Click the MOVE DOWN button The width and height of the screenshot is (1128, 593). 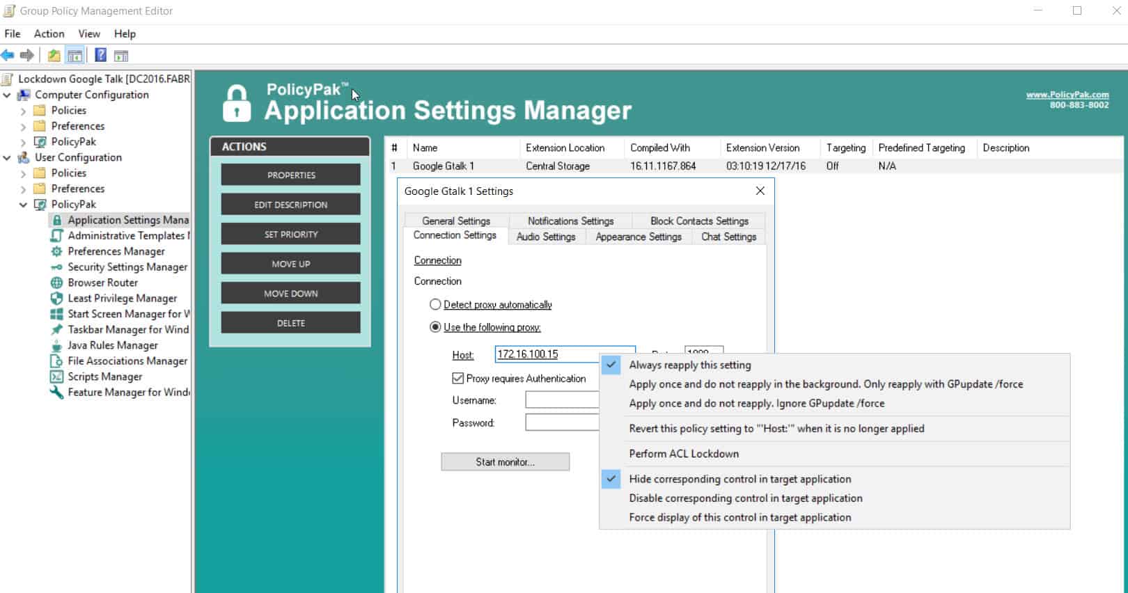coord(291,293)
